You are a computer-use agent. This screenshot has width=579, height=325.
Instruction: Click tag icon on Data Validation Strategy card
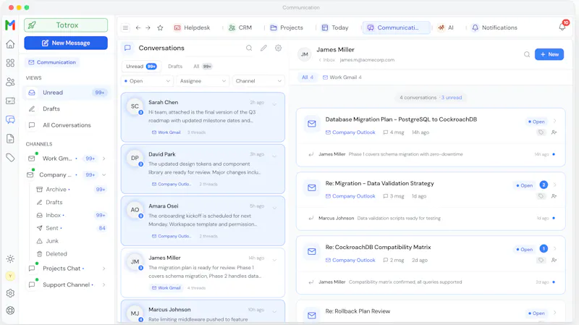pos(541,196)
